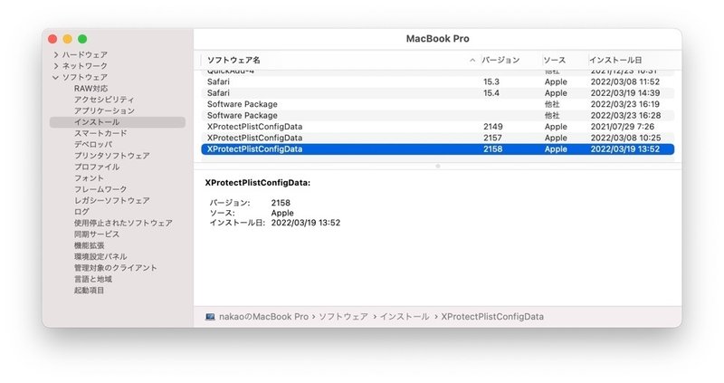The height and width of the screenshot is (383, 724).
Task: Toggle sort direction arrow in name column
Action: coord(472,60)
